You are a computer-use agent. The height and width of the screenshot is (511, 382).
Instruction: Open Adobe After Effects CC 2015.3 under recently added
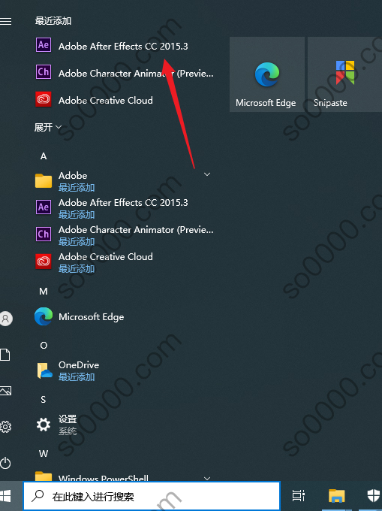tap(124, 45)
